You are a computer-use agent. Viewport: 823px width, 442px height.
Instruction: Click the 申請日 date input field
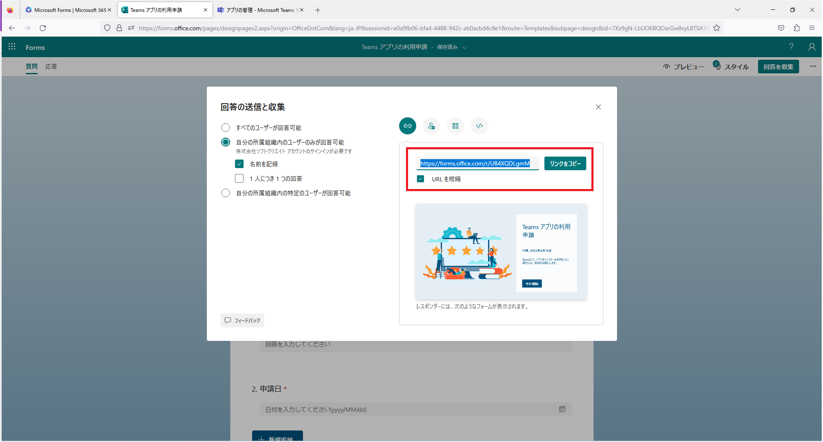tap(415, 409)
